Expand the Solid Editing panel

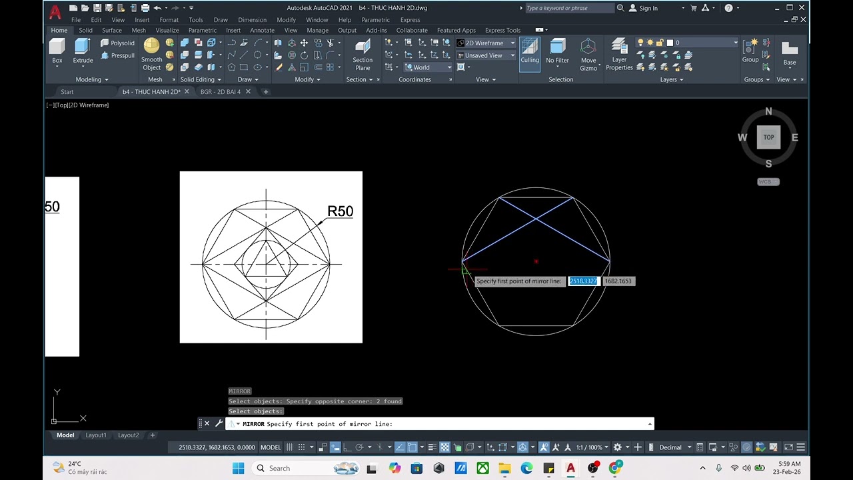pos(200,79)
